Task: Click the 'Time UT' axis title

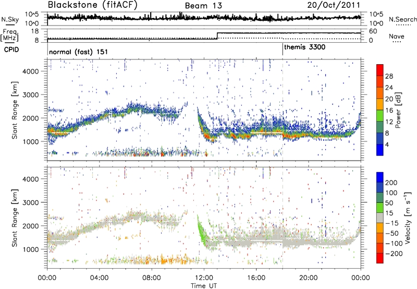Action: coord(204,285)
